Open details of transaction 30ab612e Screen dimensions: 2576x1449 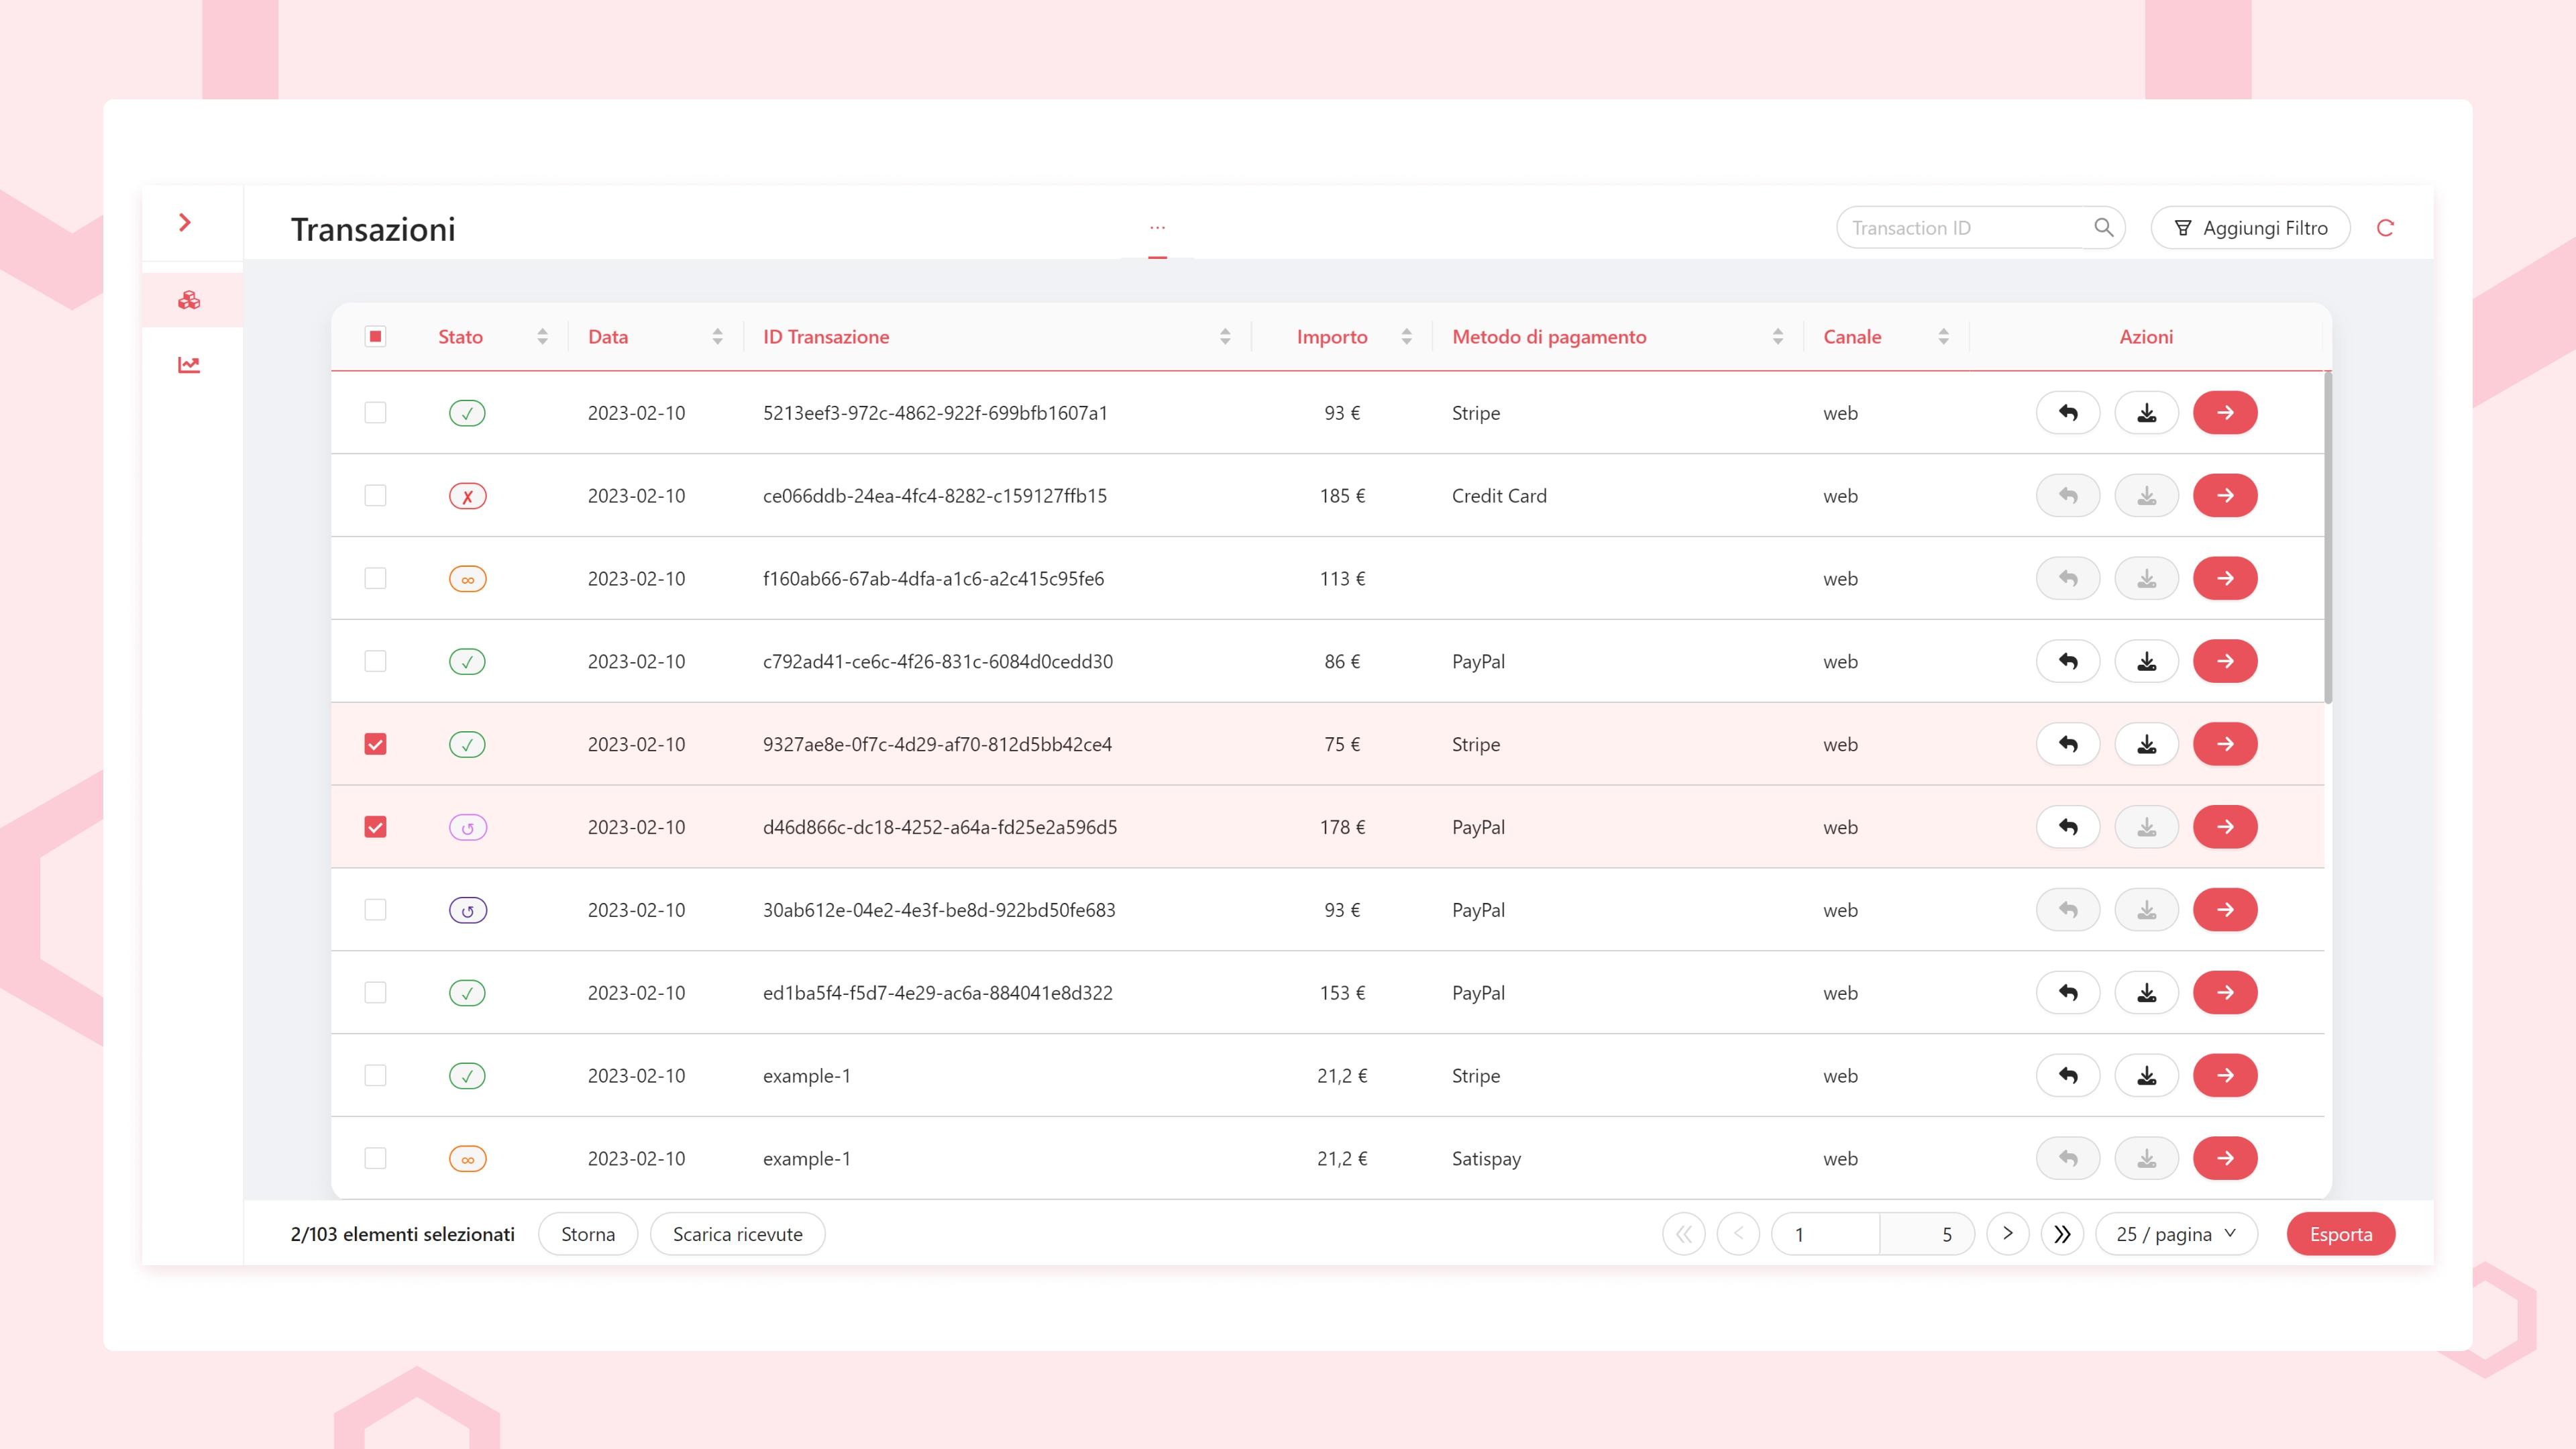pos(2225,910)
